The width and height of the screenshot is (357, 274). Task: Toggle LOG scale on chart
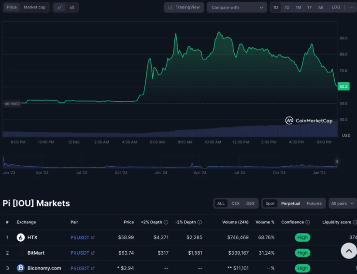coord(336,7)
